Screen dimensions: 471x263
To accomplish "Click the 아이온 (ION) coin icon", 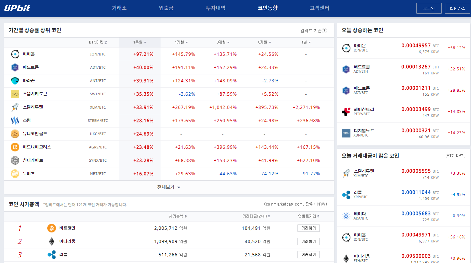I will click(14, 54).
